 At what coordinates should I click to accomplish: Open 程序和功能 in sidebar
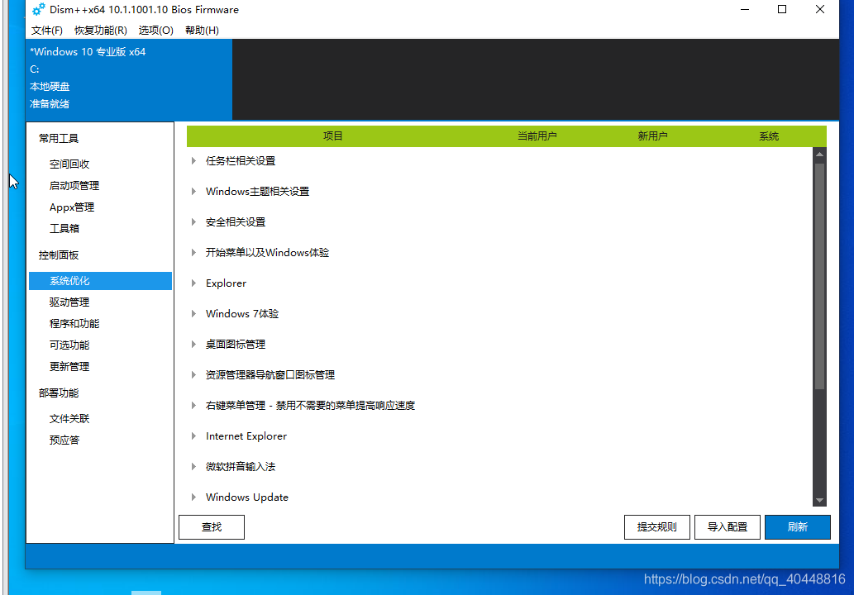coord(74,324)
